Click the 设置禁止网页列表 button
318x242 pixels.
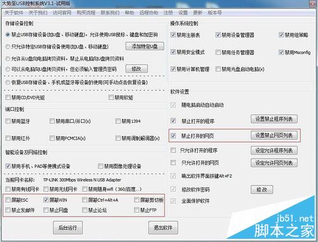point(274,135)
